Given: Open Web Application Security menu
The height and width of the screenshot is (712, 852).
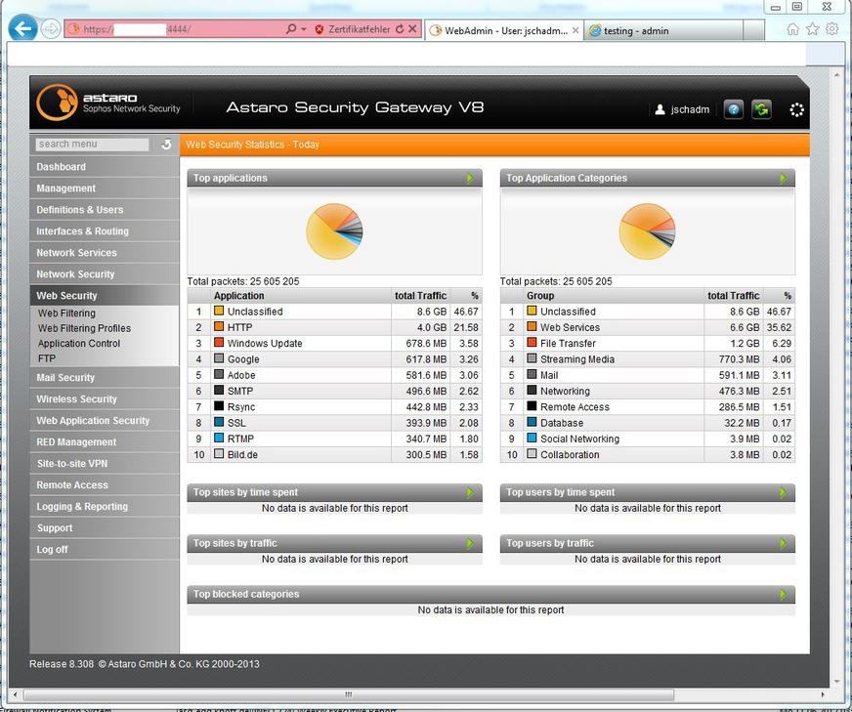Looking at the screenshot, I should point(104,420).
